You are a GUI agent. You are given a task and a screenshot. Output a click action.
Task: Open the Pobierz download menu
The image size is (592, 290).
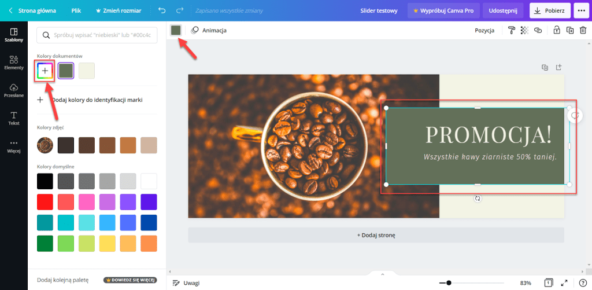point(550,10)
